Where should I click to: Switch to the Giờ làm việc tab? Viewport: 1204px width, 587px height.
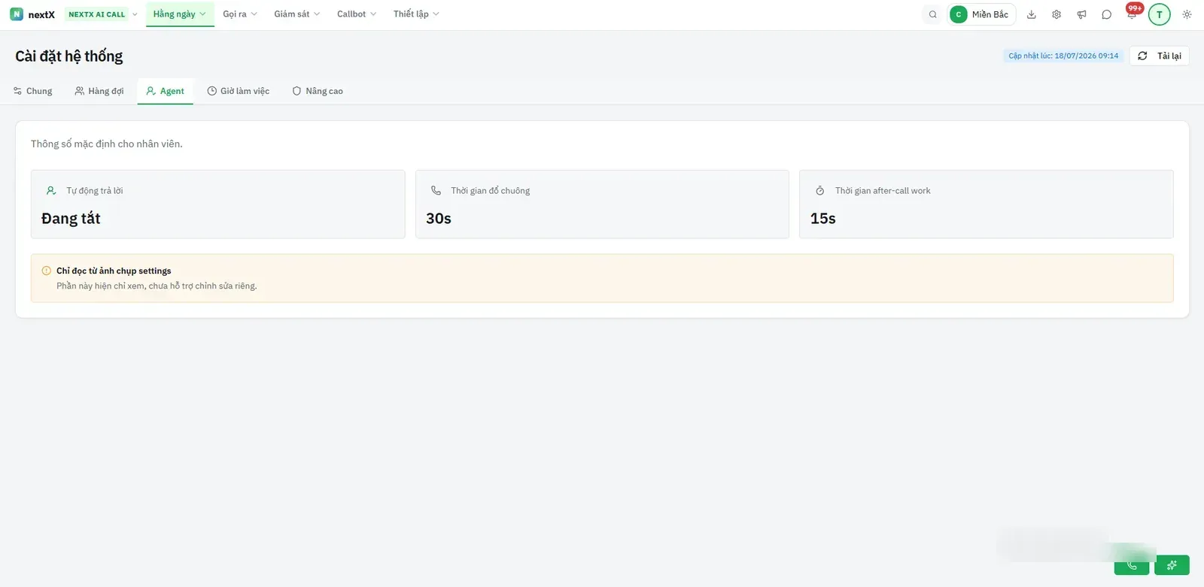tap(239, 91)
